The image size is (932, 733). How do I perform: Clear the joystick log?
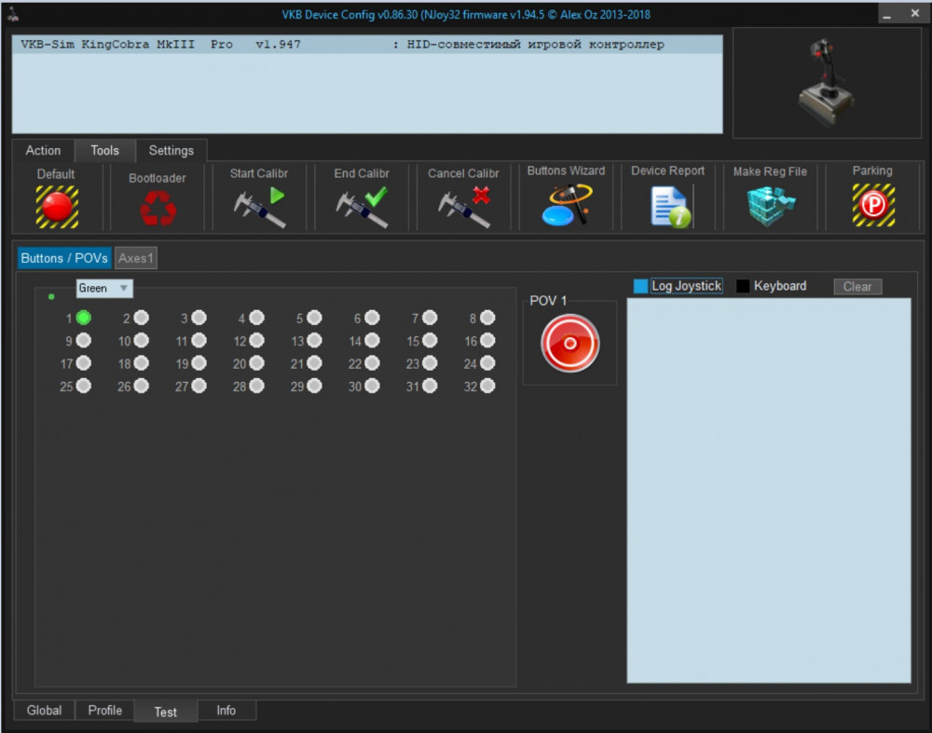(x=857, y=287)
